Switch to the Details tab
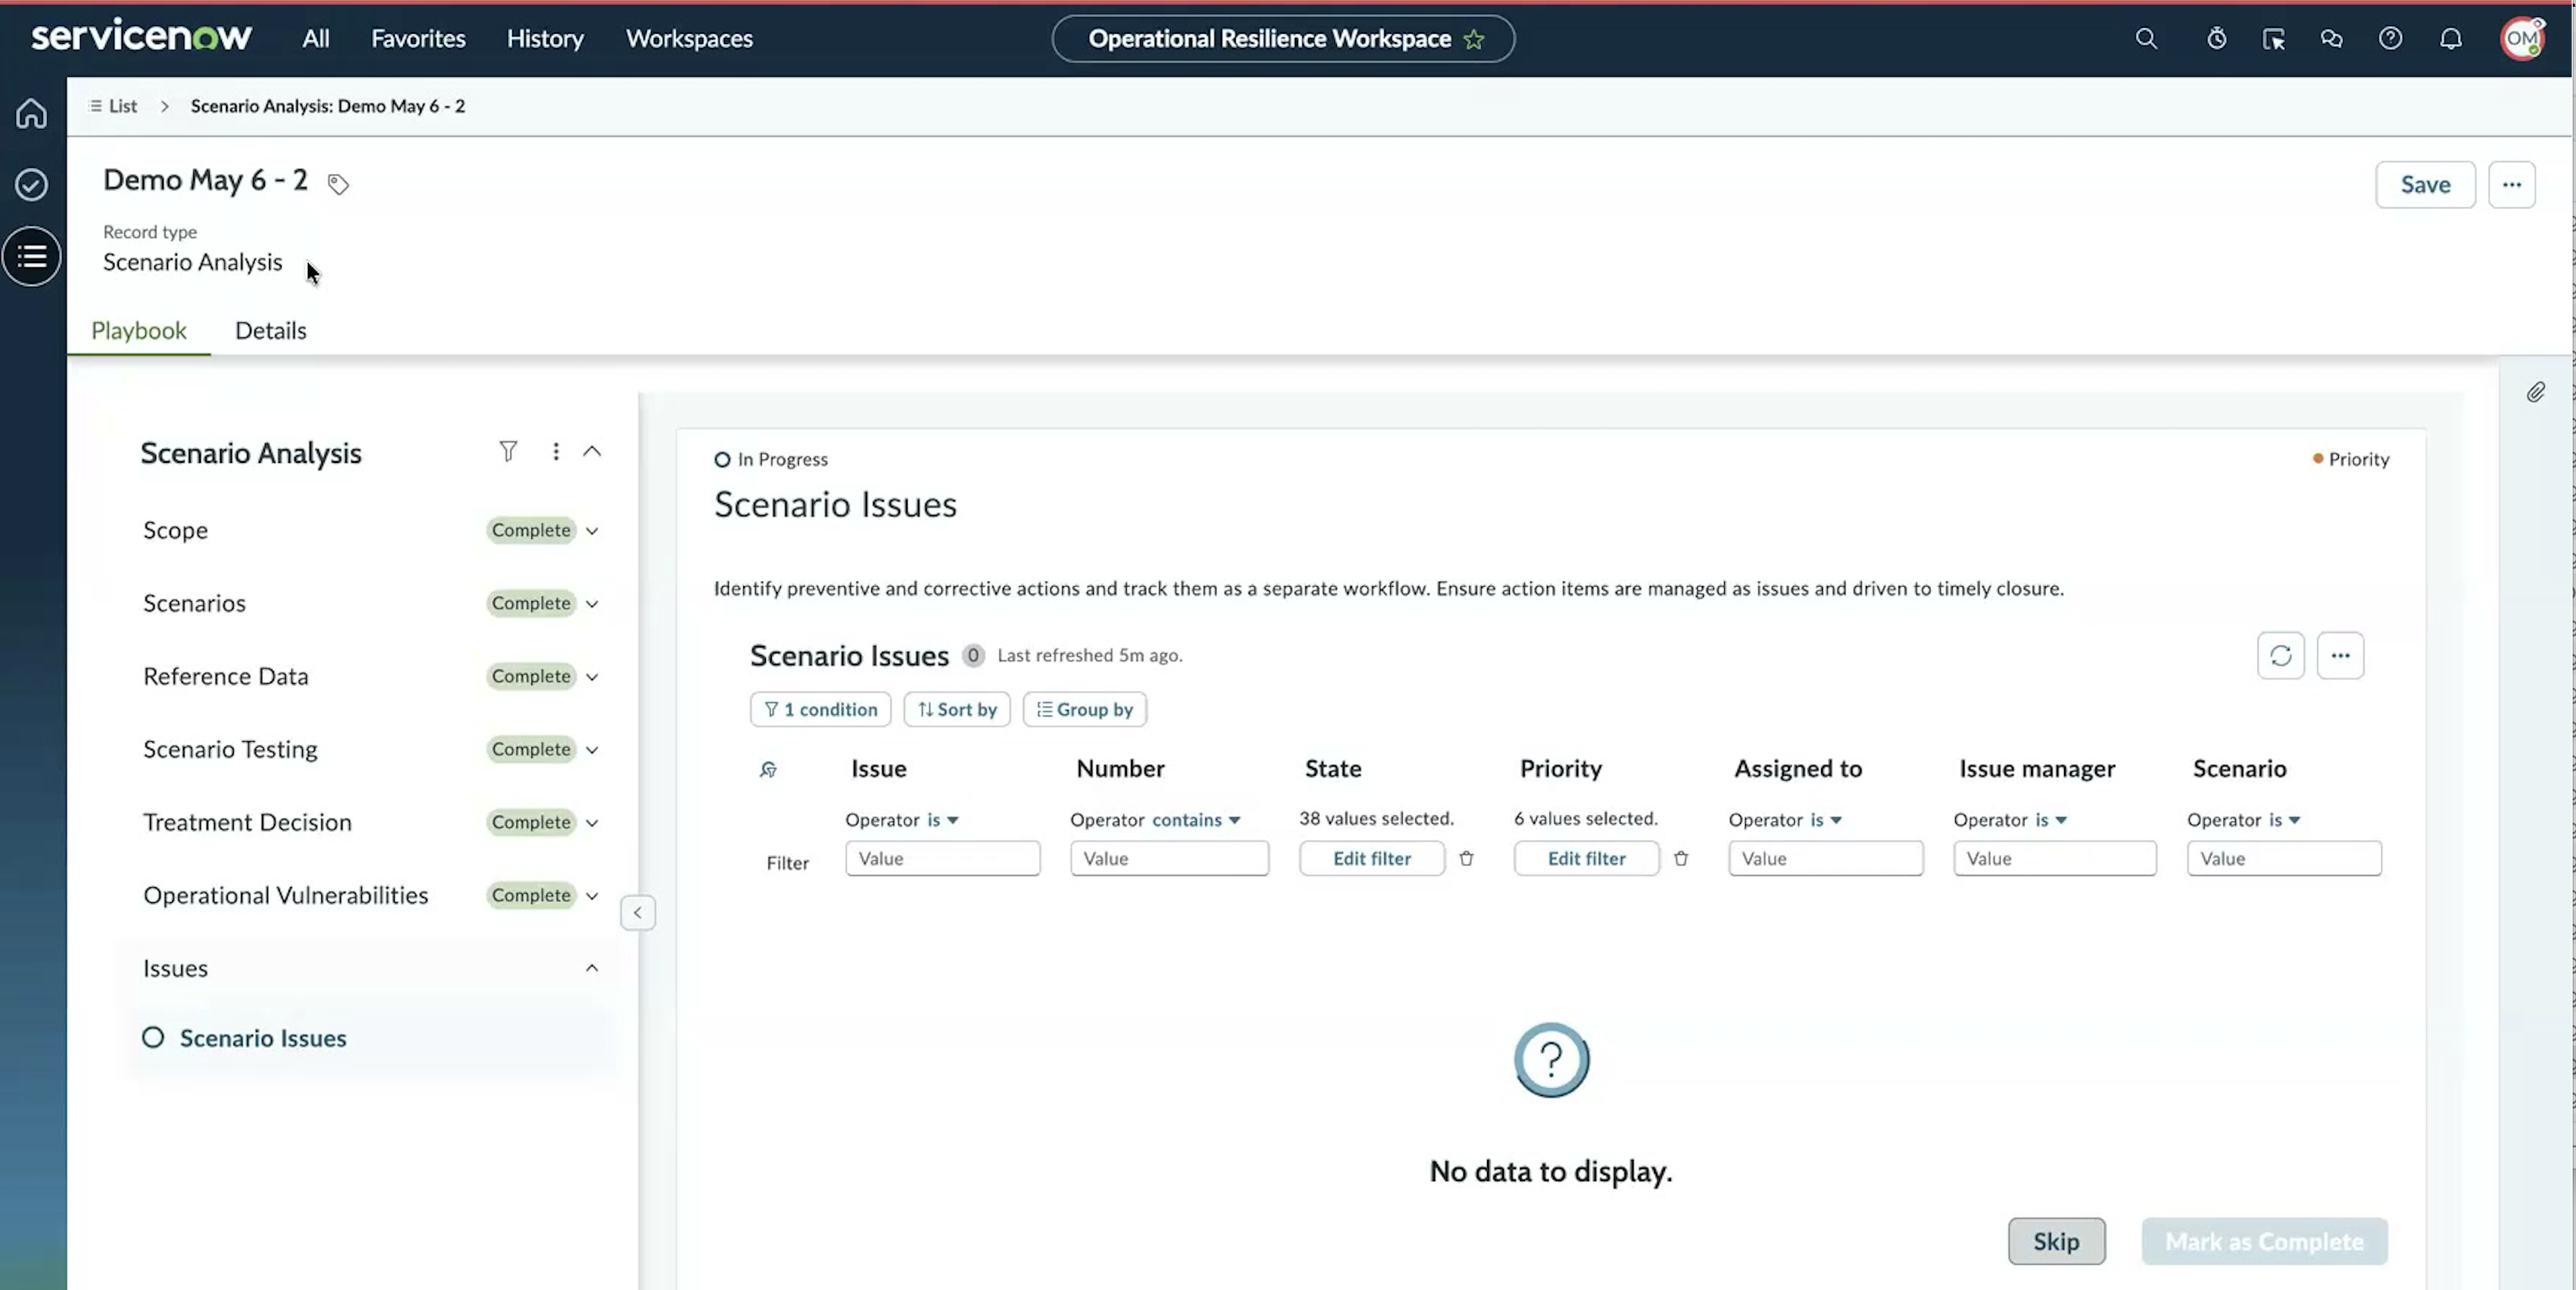2576x1290 pixels. point(270,331)
